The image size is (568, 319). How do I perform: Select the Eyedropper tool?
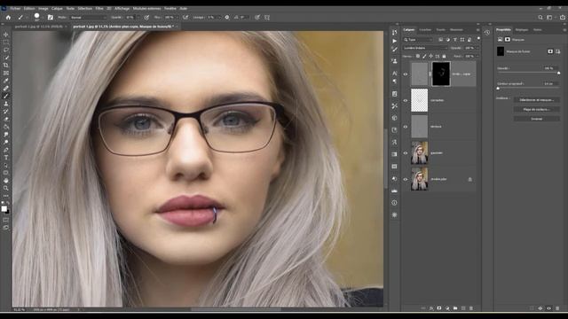click(x=6, y=81)
